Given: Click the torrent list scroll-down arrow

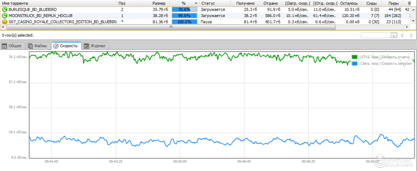Looking at the screenshot, I should click(x=414, y=21).
